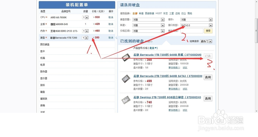Select 全部 brand filter
The image size is (258, 137).
click(x=135, y=13)
